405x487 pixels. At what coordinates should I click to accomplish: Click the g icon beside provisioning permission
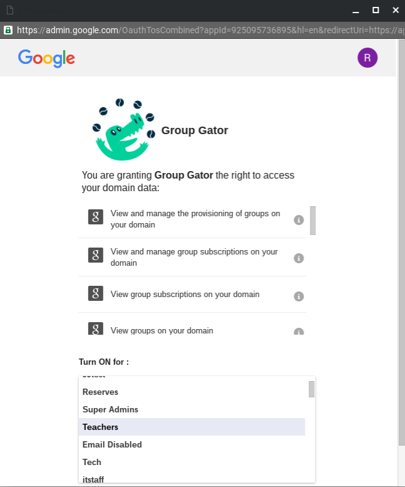tap(95, 217)
